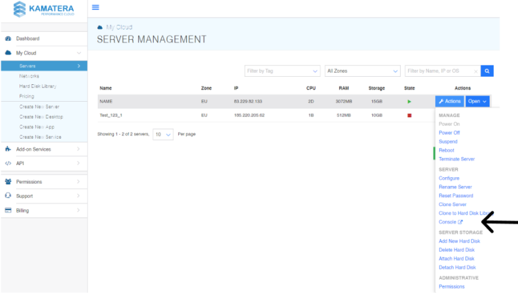Image resolution: width=518 pixels, height=295 pixels.
Task: Click the Kamatera logo
Action: pos(43,10)
